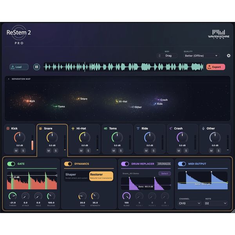The width and height of the screenshot is (235, 235).
Task: Click the Other microphone icon
Action: point(203,128)
